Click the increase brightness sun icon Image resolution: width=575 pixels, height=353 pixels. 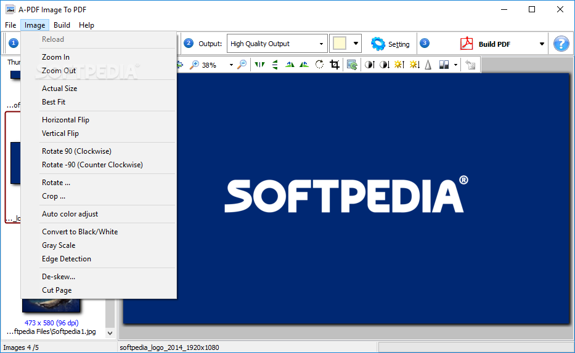point(399,65)
